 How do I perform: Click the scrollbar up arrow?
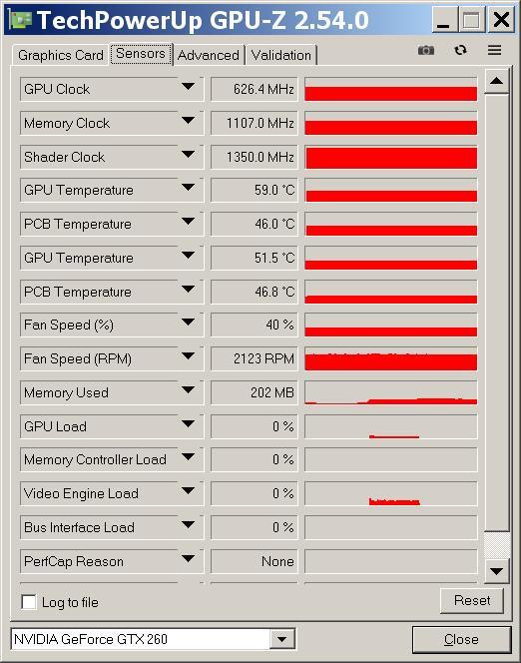click(496, 80)
